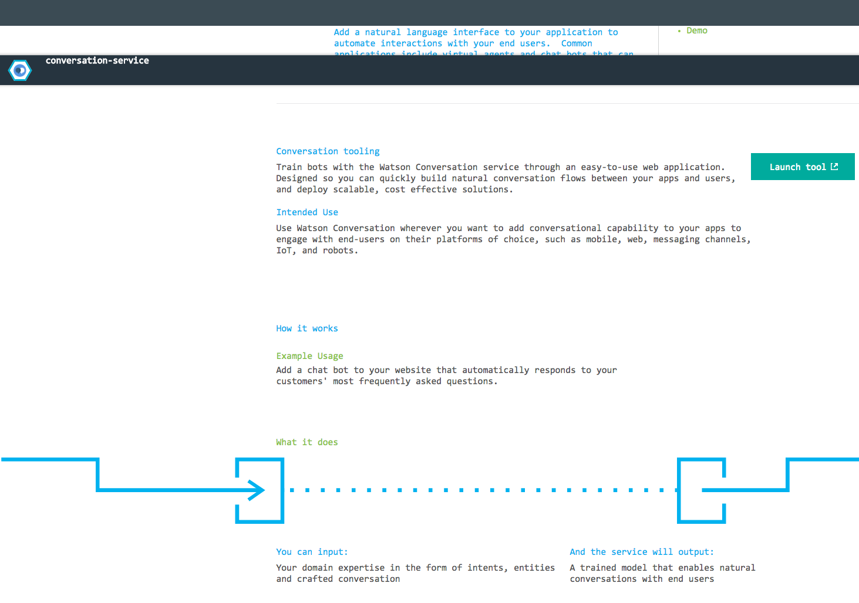Open the Demo link

(697, 31)
